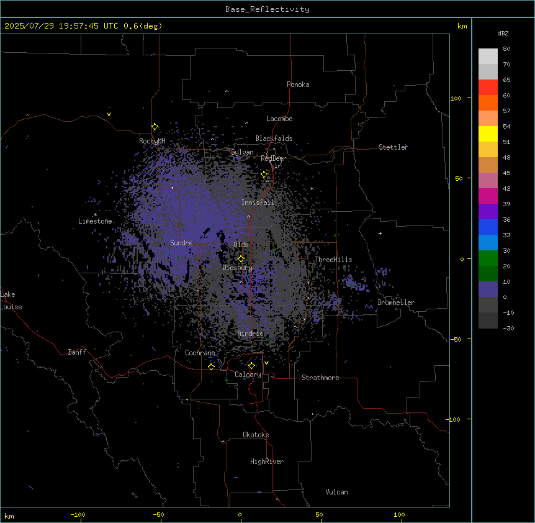The height and width of the screenshot is (523, 535).
Task: Click the white asterisk east of Innisfail
Action: point(312,188)
